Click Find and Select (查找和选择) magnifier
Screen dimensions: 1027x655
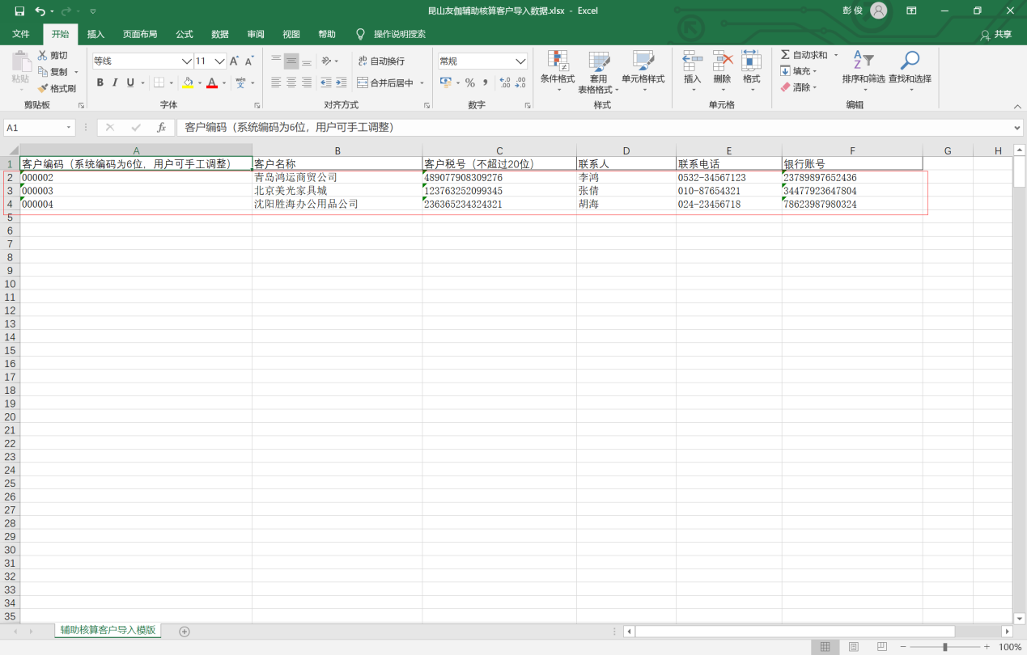click(910, 61)
